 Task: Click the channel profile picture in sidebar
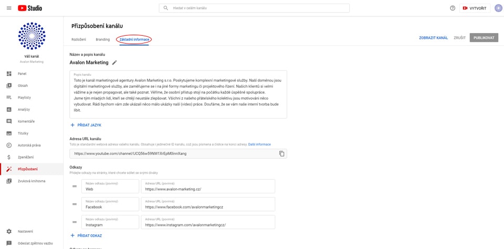click(x=32, y=36)
